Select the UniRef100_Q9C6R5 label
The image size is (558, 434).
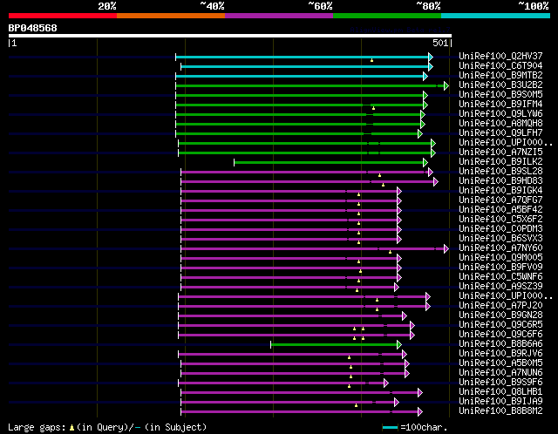point(500,325)
